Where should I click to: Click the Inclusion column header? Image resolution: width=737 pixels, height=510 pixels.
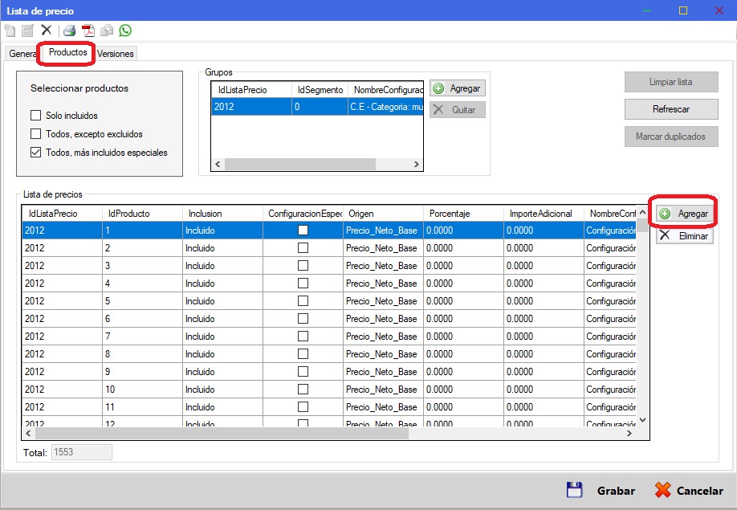223,214
